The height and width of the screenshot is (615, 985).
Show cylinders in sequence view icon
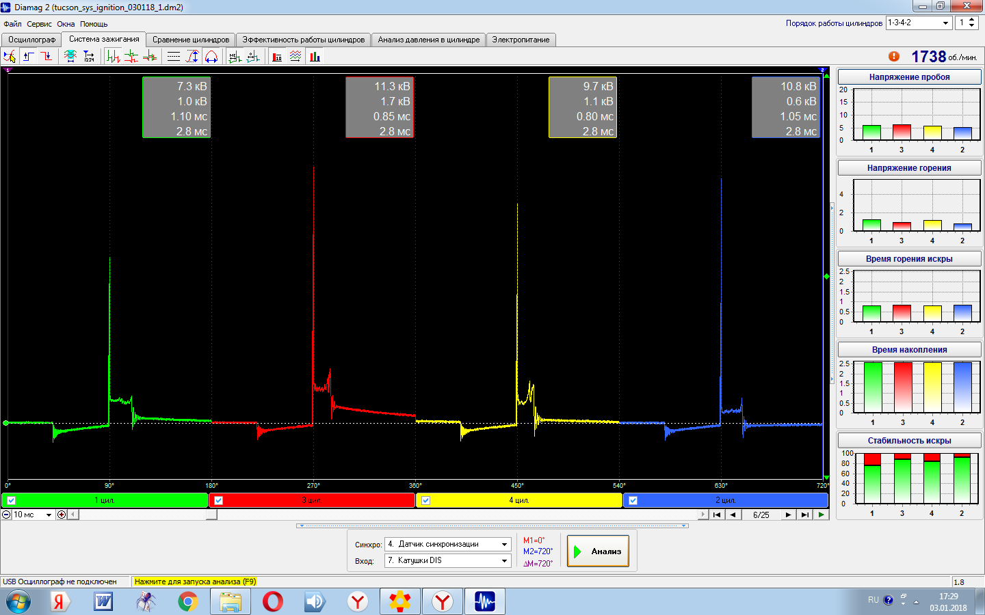pyautogui.click(x=113, y=57)
